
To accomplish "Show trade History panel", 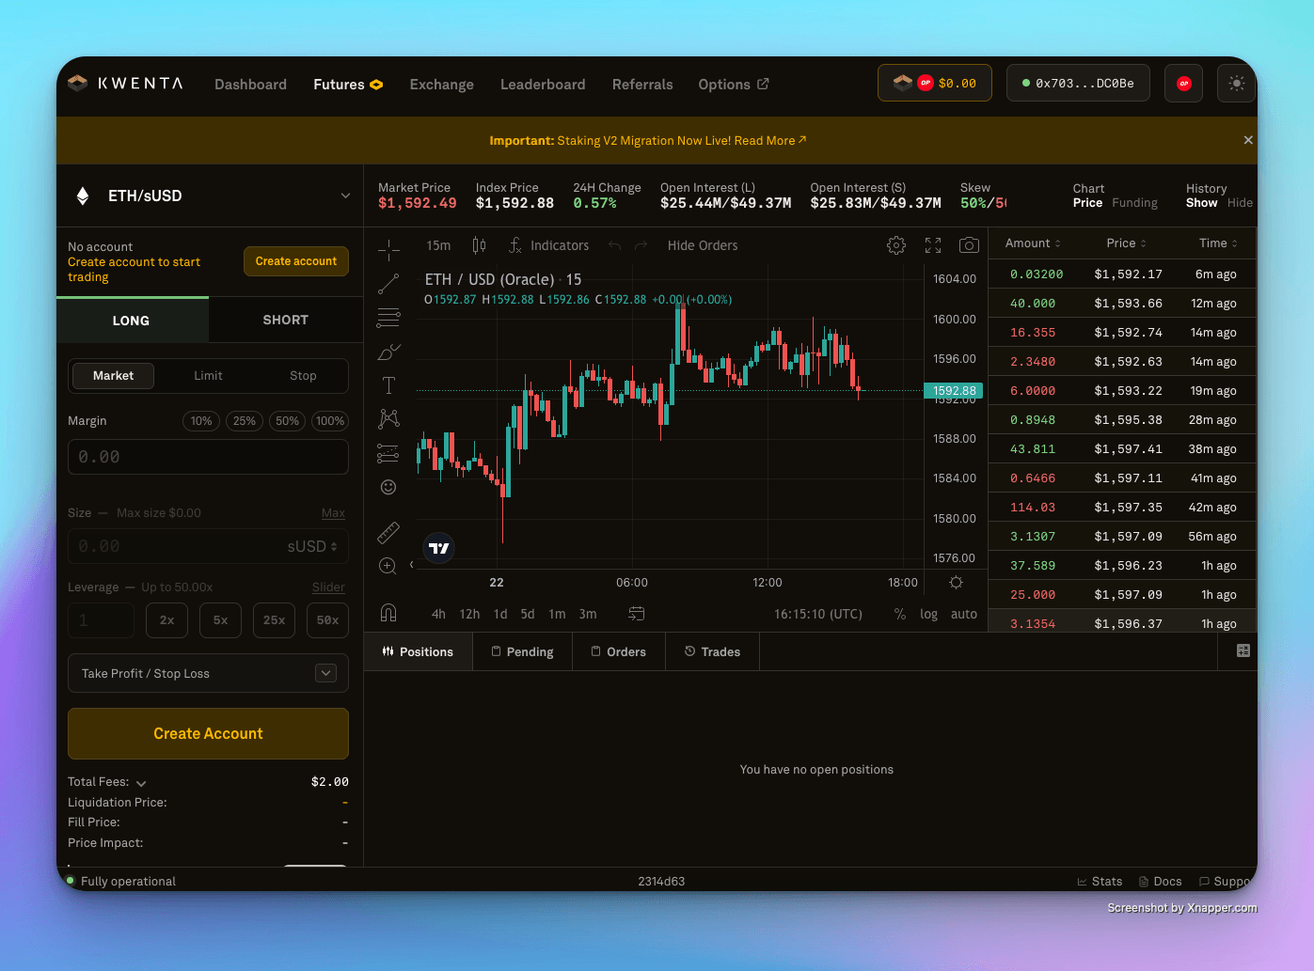I will [1201, 203].
